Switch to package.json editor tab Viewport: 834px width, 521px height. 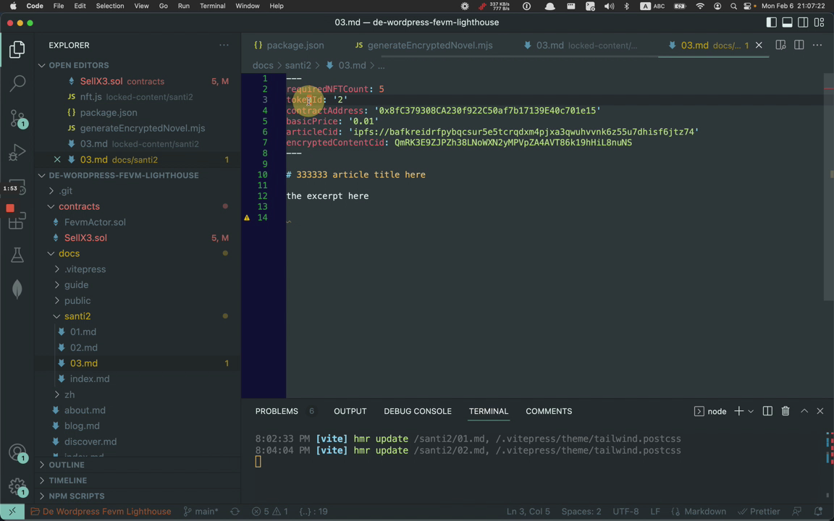289,45
